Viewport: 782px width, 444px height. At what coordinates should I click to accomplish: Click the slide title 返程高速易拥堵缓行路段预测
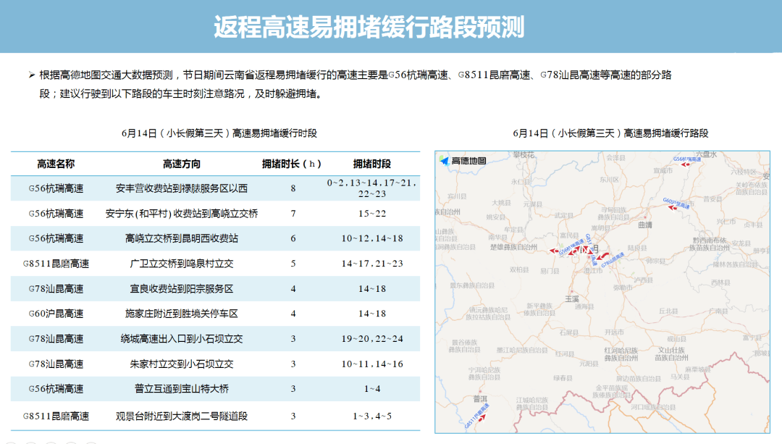pyautogui.click(x=369, y=28)
